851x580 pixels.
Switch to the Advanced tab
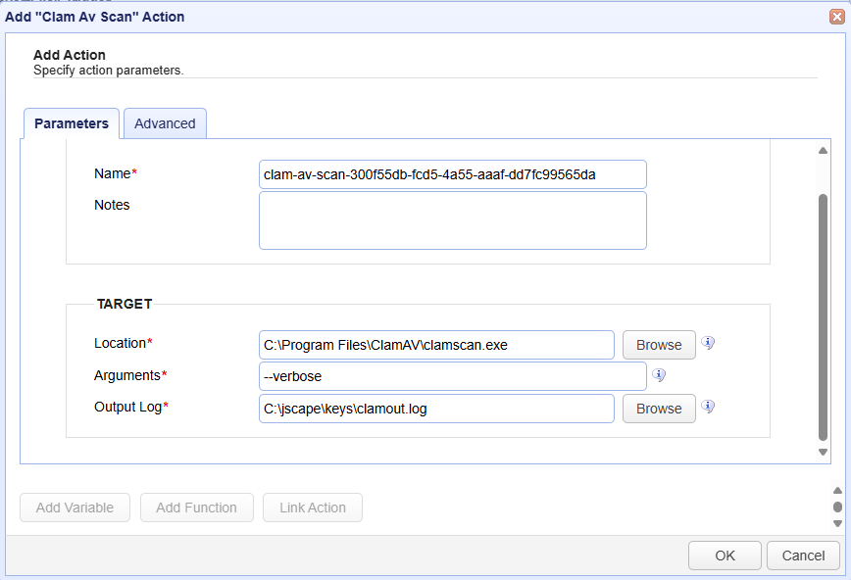tap(165, 123)
